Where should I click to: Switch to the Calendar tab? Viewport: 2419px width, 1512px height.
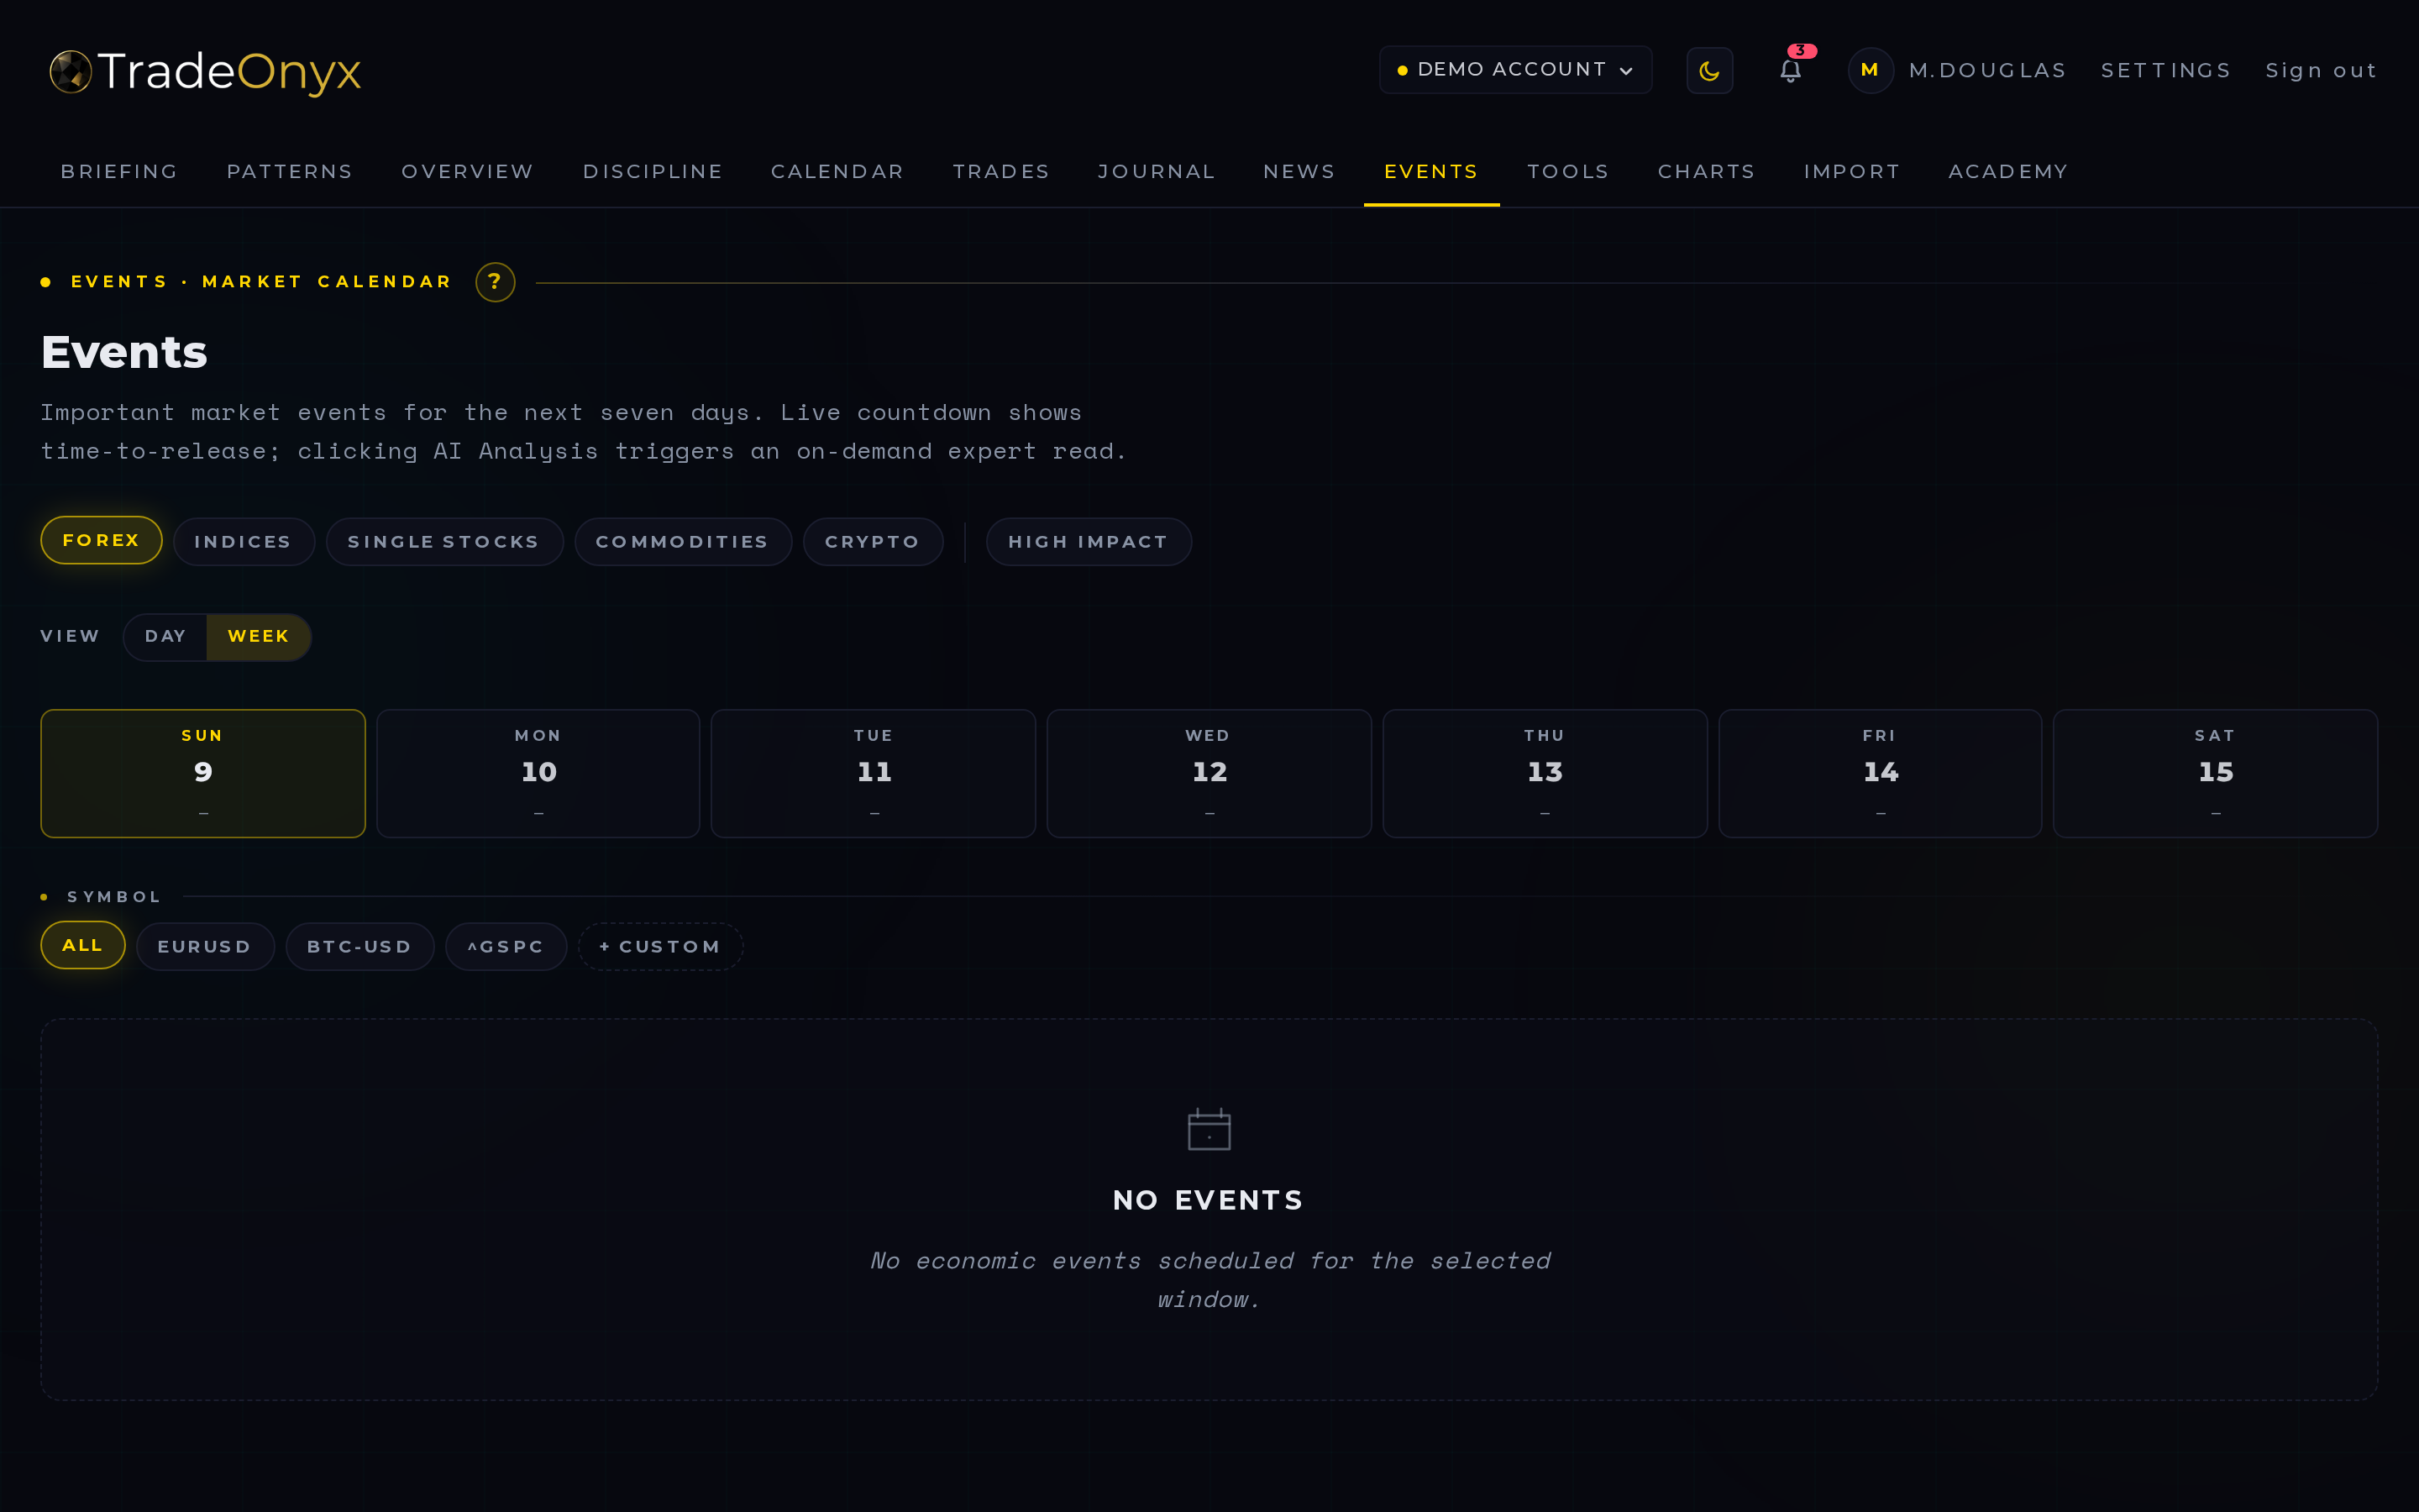837,171
